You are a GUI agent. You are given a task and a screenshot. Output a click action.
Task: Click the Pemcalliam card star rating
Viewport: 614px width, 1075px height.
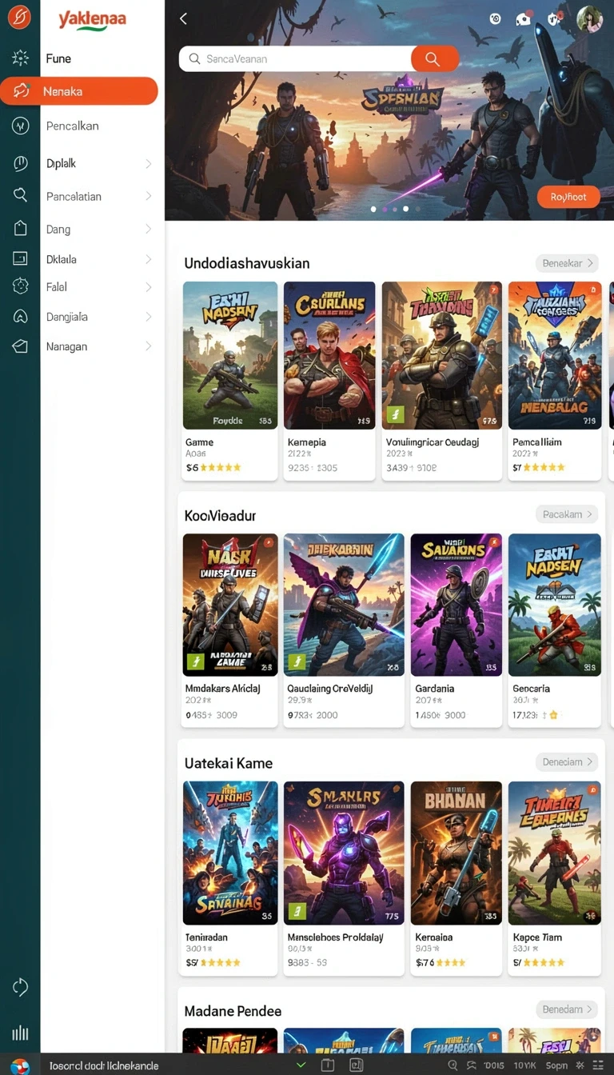pyautogui.click(x=544, y=468)
